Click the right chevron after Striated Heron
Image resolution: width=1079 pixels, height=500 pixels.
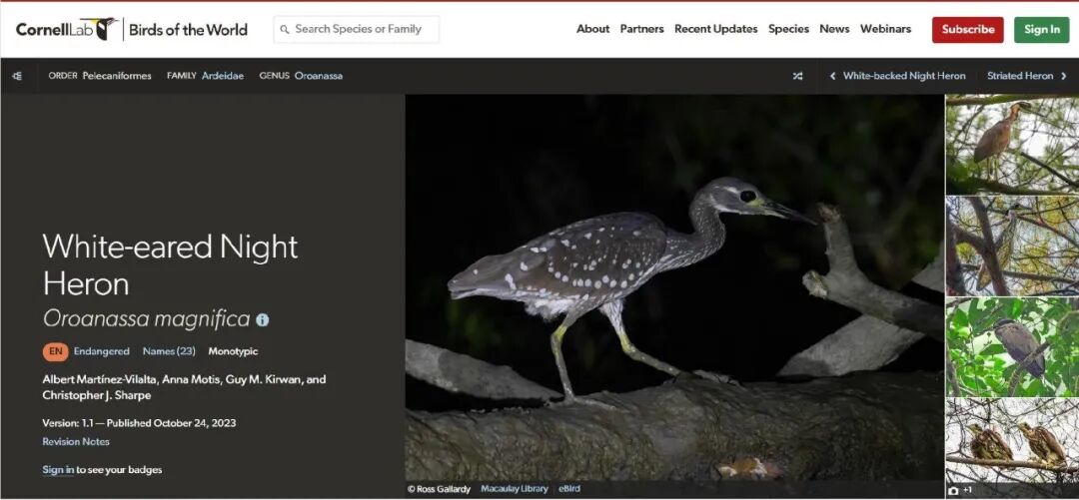pos(1064,76)
